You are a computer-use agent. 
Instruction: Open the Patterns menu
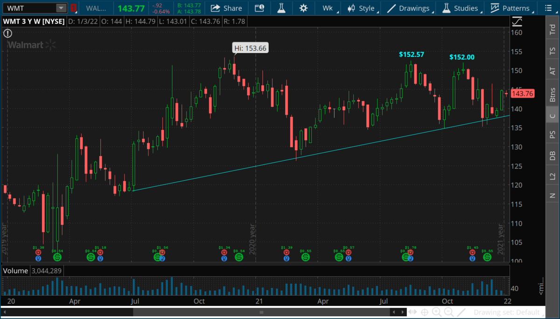(511, 8)
